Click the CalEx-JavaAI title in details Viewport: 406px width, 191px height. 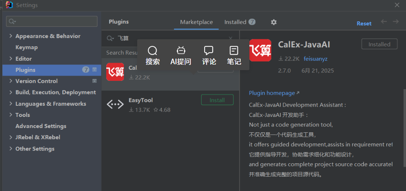304,44
